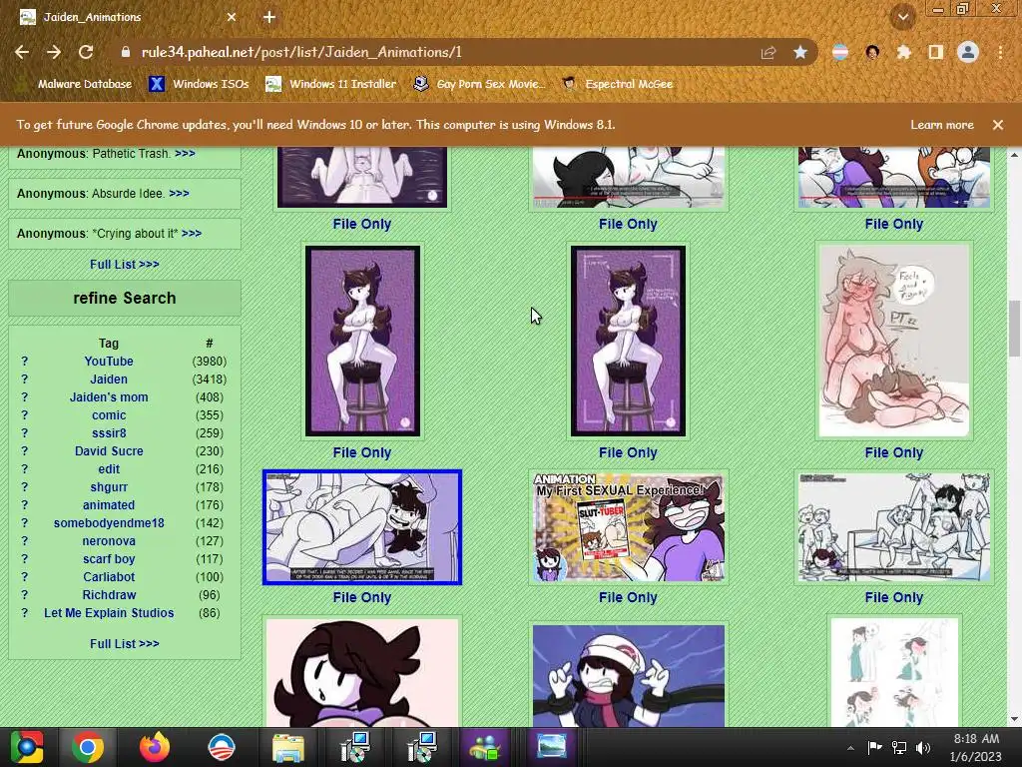Open the Windows 11 Installer bookmark
Screen dimensions: 1022x767
(331, 84)
